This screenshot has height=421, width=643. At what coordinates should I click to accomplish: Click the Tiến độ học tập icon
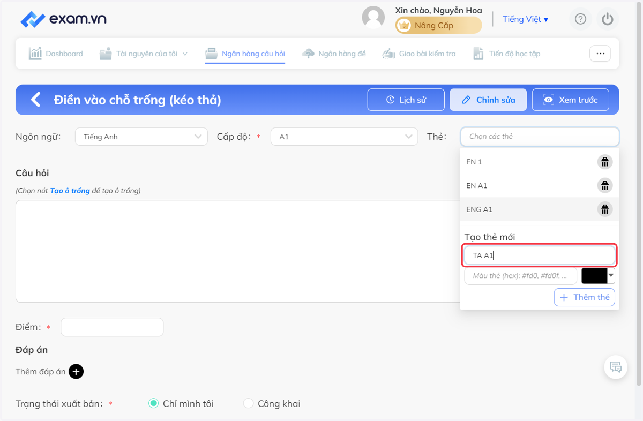(478, 54)
